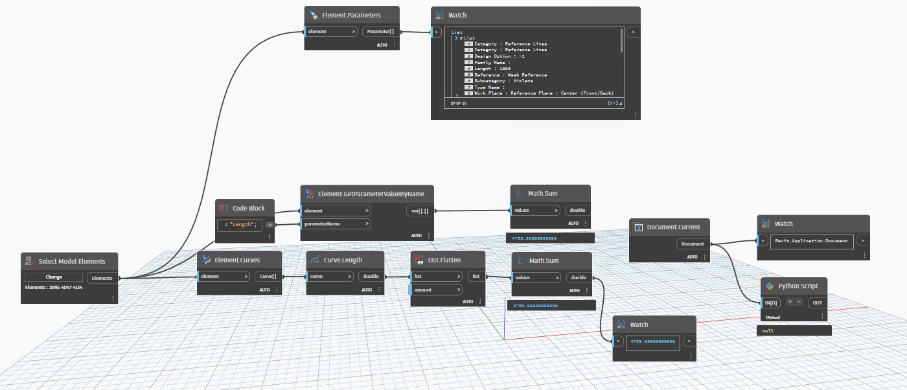This screenshot has height=390, width=907.
Task: Open options menu on the Revit.Application.Document Watch
Action: click(x=864, y=255)
